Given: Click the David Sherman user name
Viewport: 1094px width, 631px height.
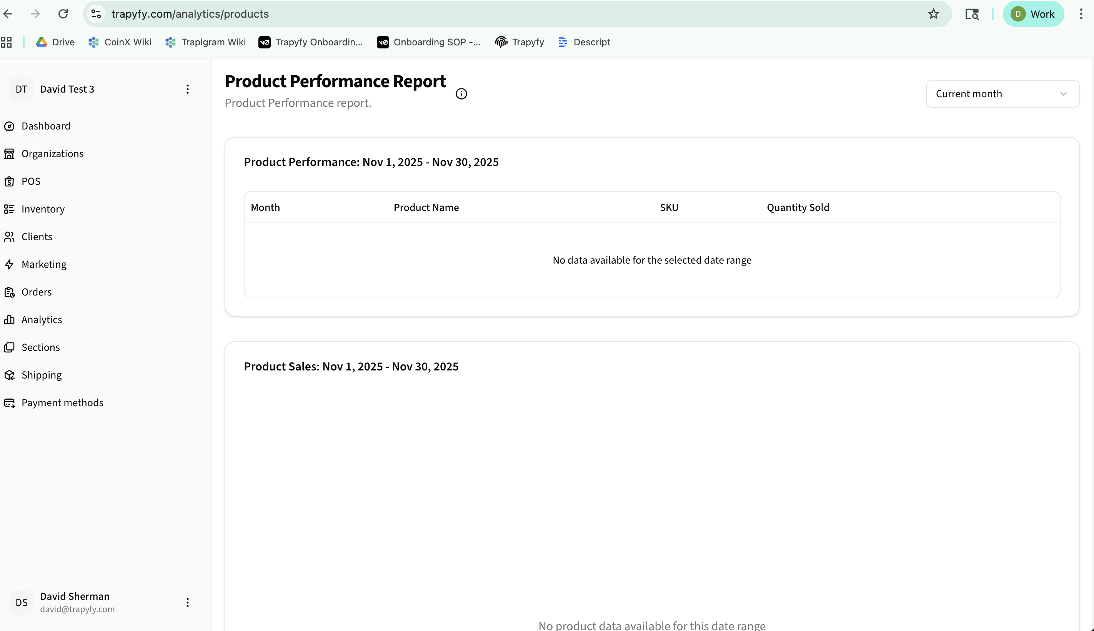Looking at the screenshot, I should (x=75, y=596).
